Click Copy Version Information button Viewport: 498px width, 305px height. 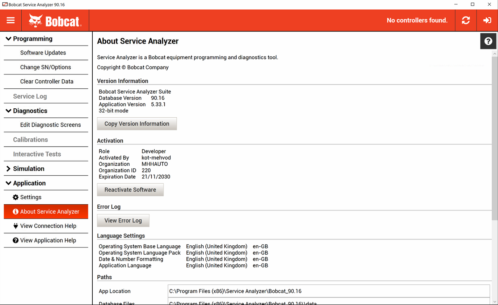(x=137, y=124)
